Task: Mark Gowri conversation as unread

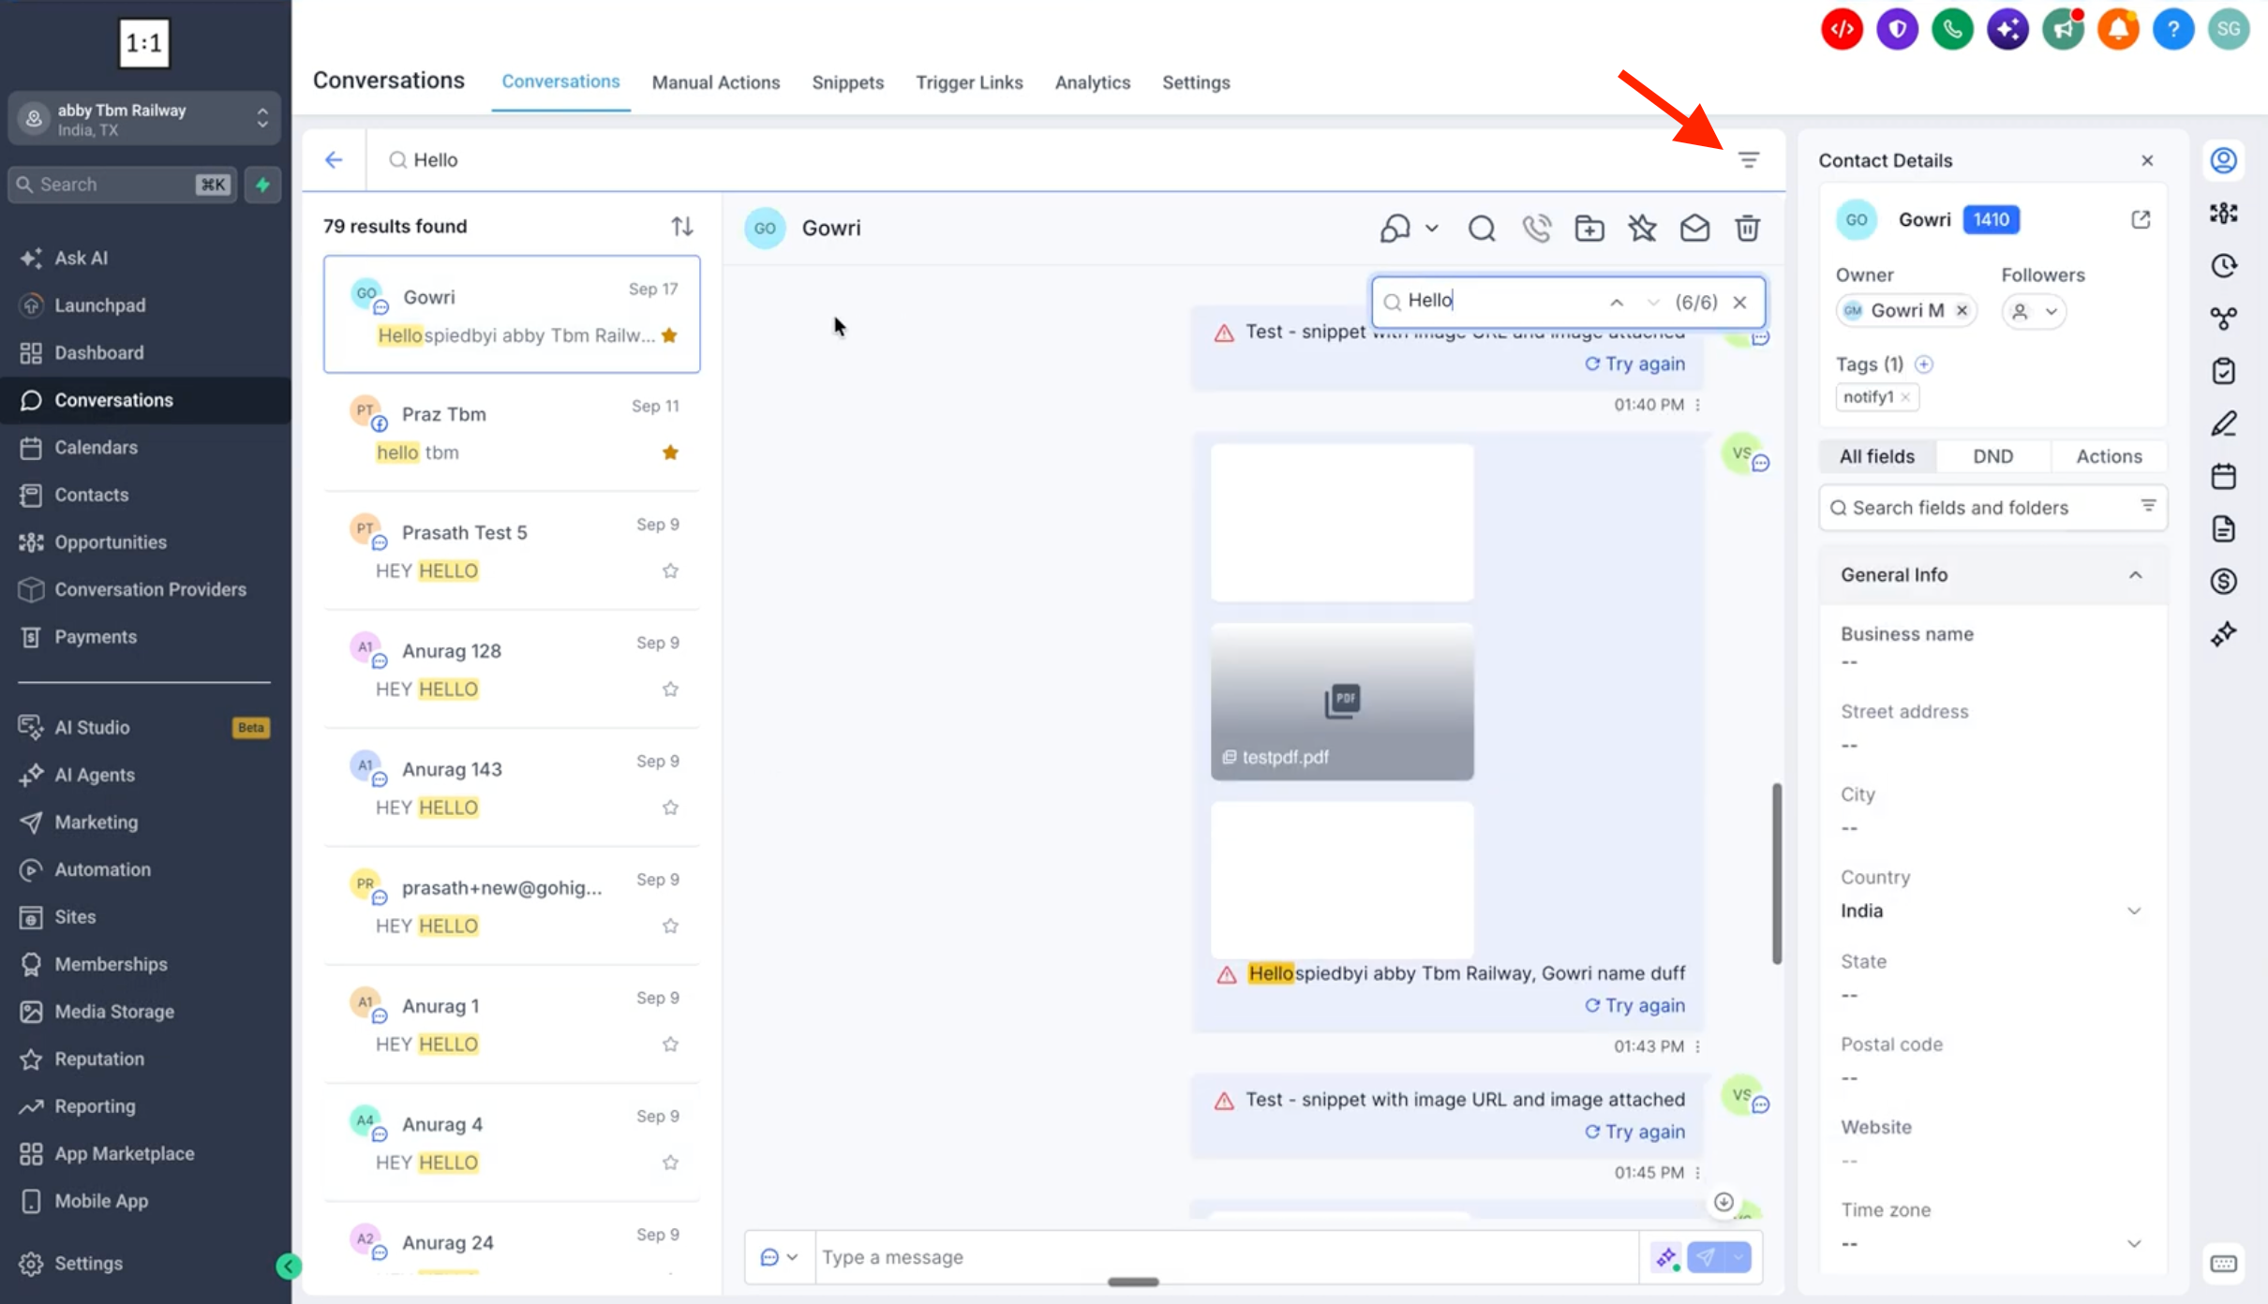Action: 1694,228
